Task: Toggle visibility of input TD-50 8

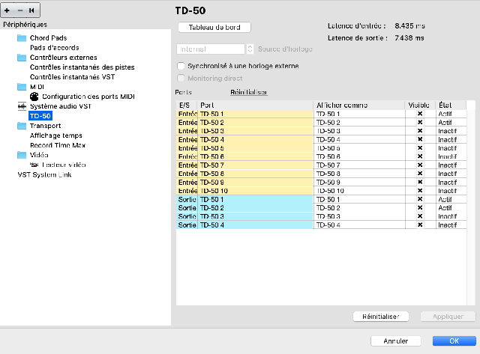Action: pos(420,174)
